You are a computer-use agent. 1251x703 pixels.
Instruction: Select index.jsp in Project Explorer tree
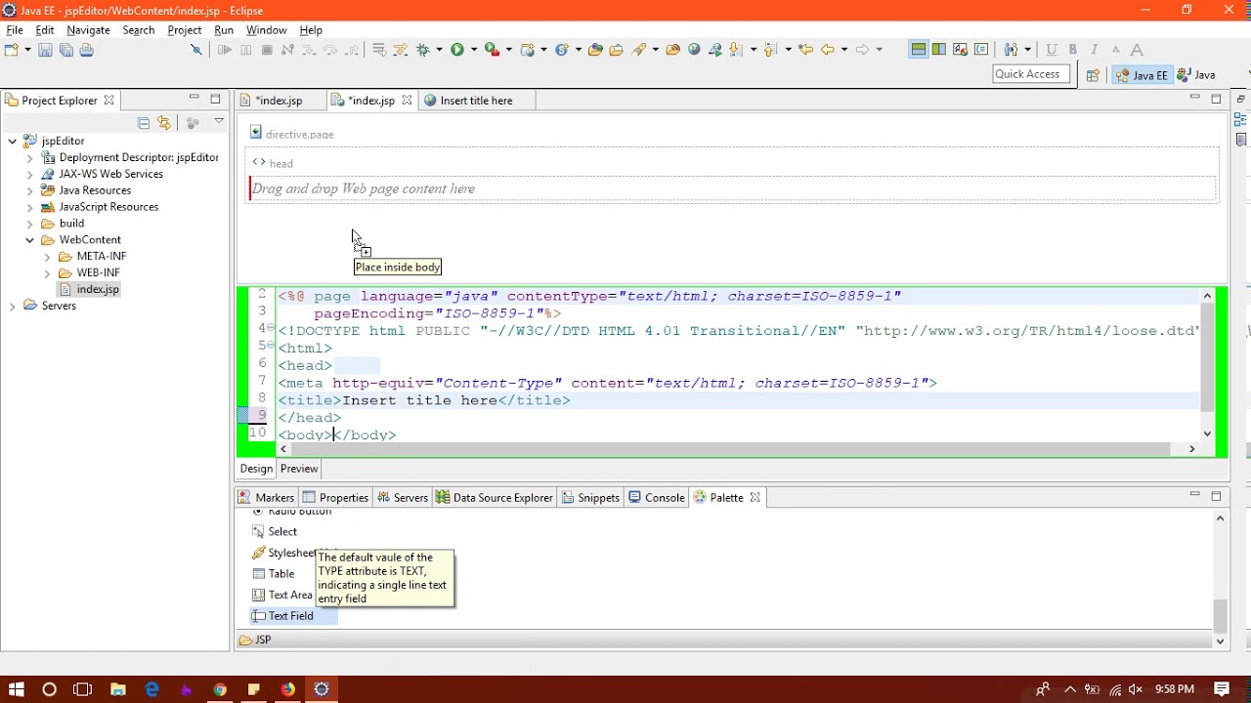[x=98, y=290]
